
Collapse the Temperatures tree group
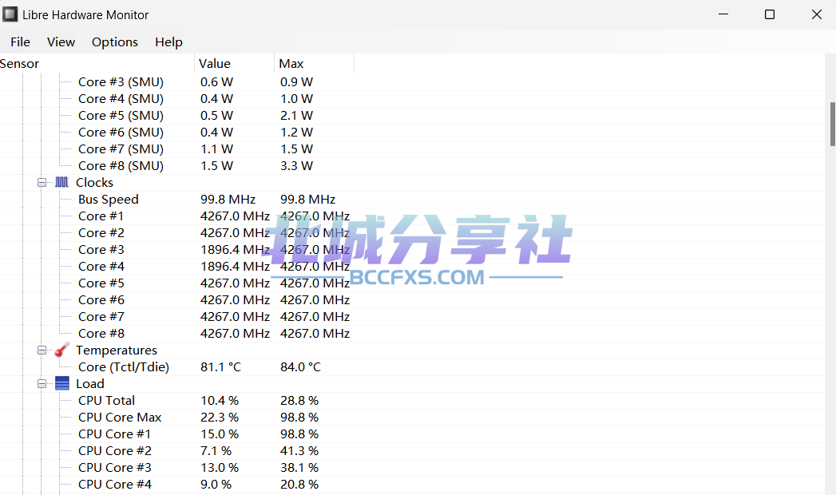(42, 350)
